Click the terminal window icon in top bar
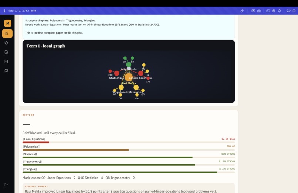Image resolution: width=298 pixels, height=193 pixels. 268,11
